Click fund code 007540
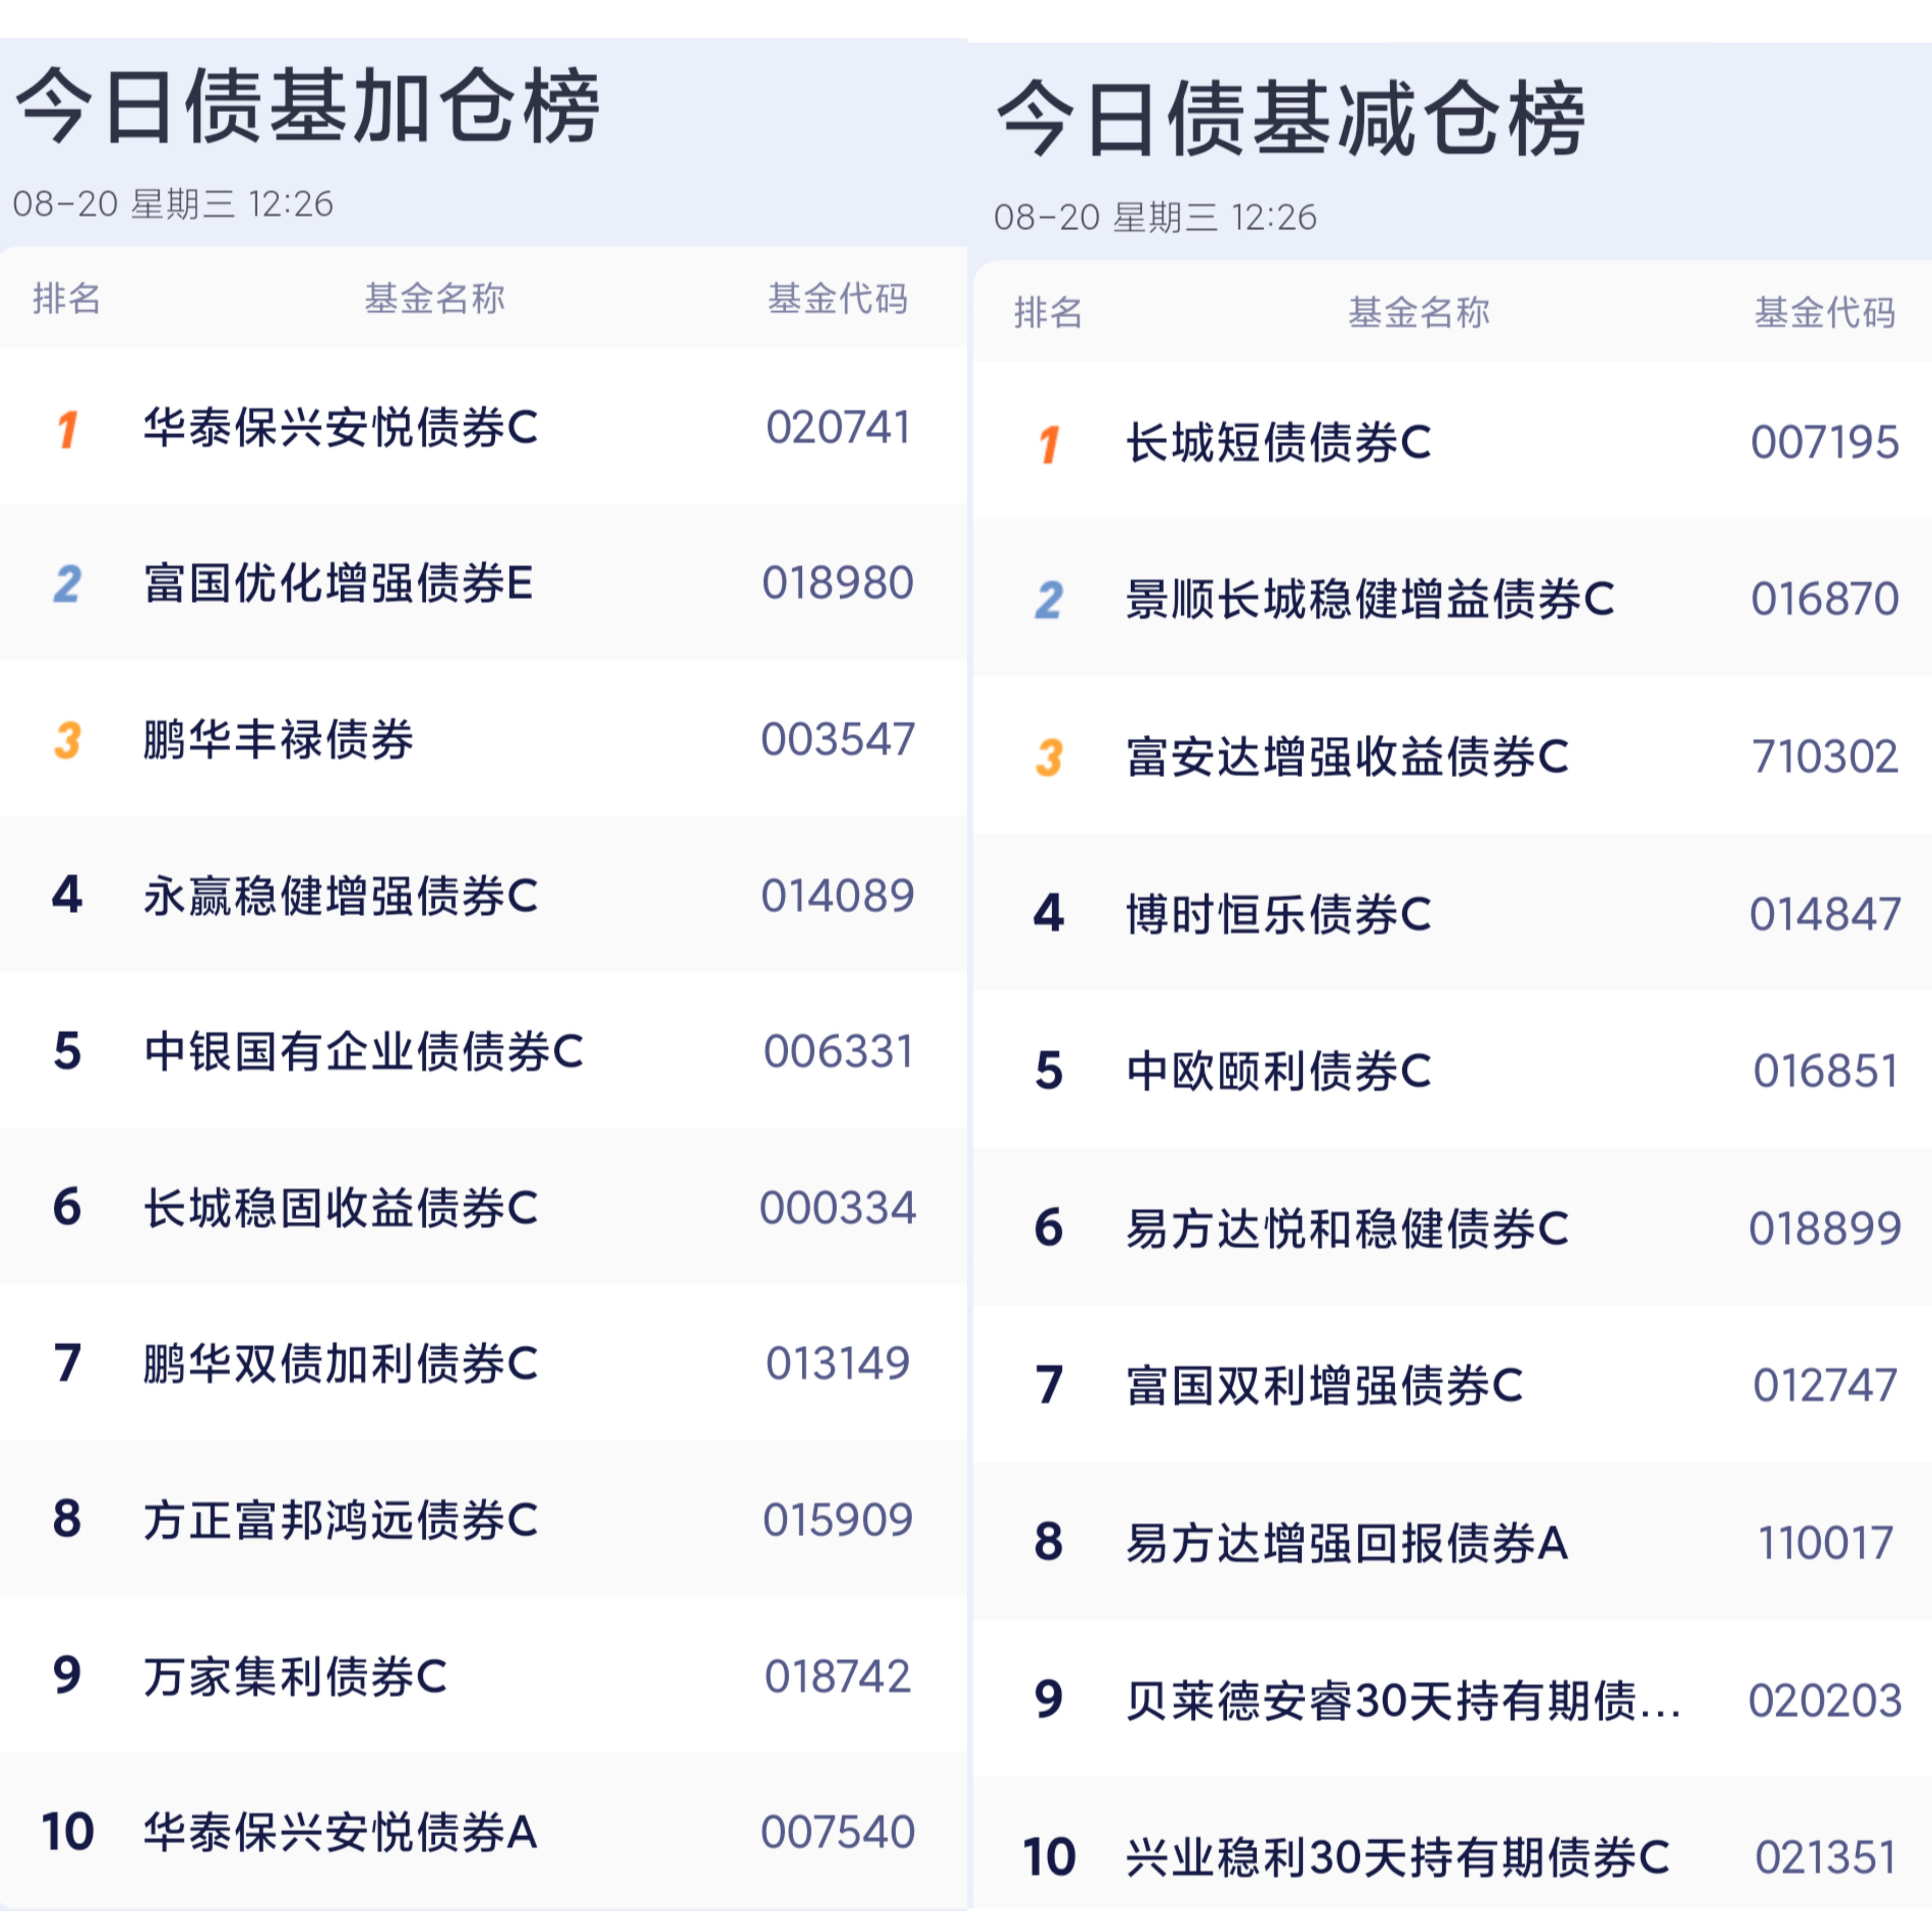1932x1932 pixels. (837, 1832)
